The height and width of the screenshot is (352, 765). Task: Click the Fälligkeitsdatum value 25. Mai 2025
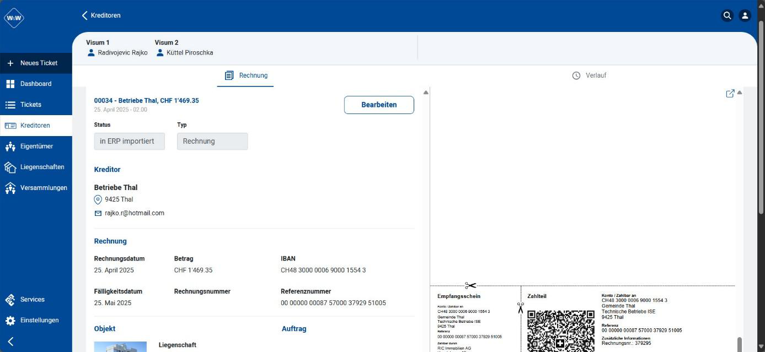click(x=113, y=303)
